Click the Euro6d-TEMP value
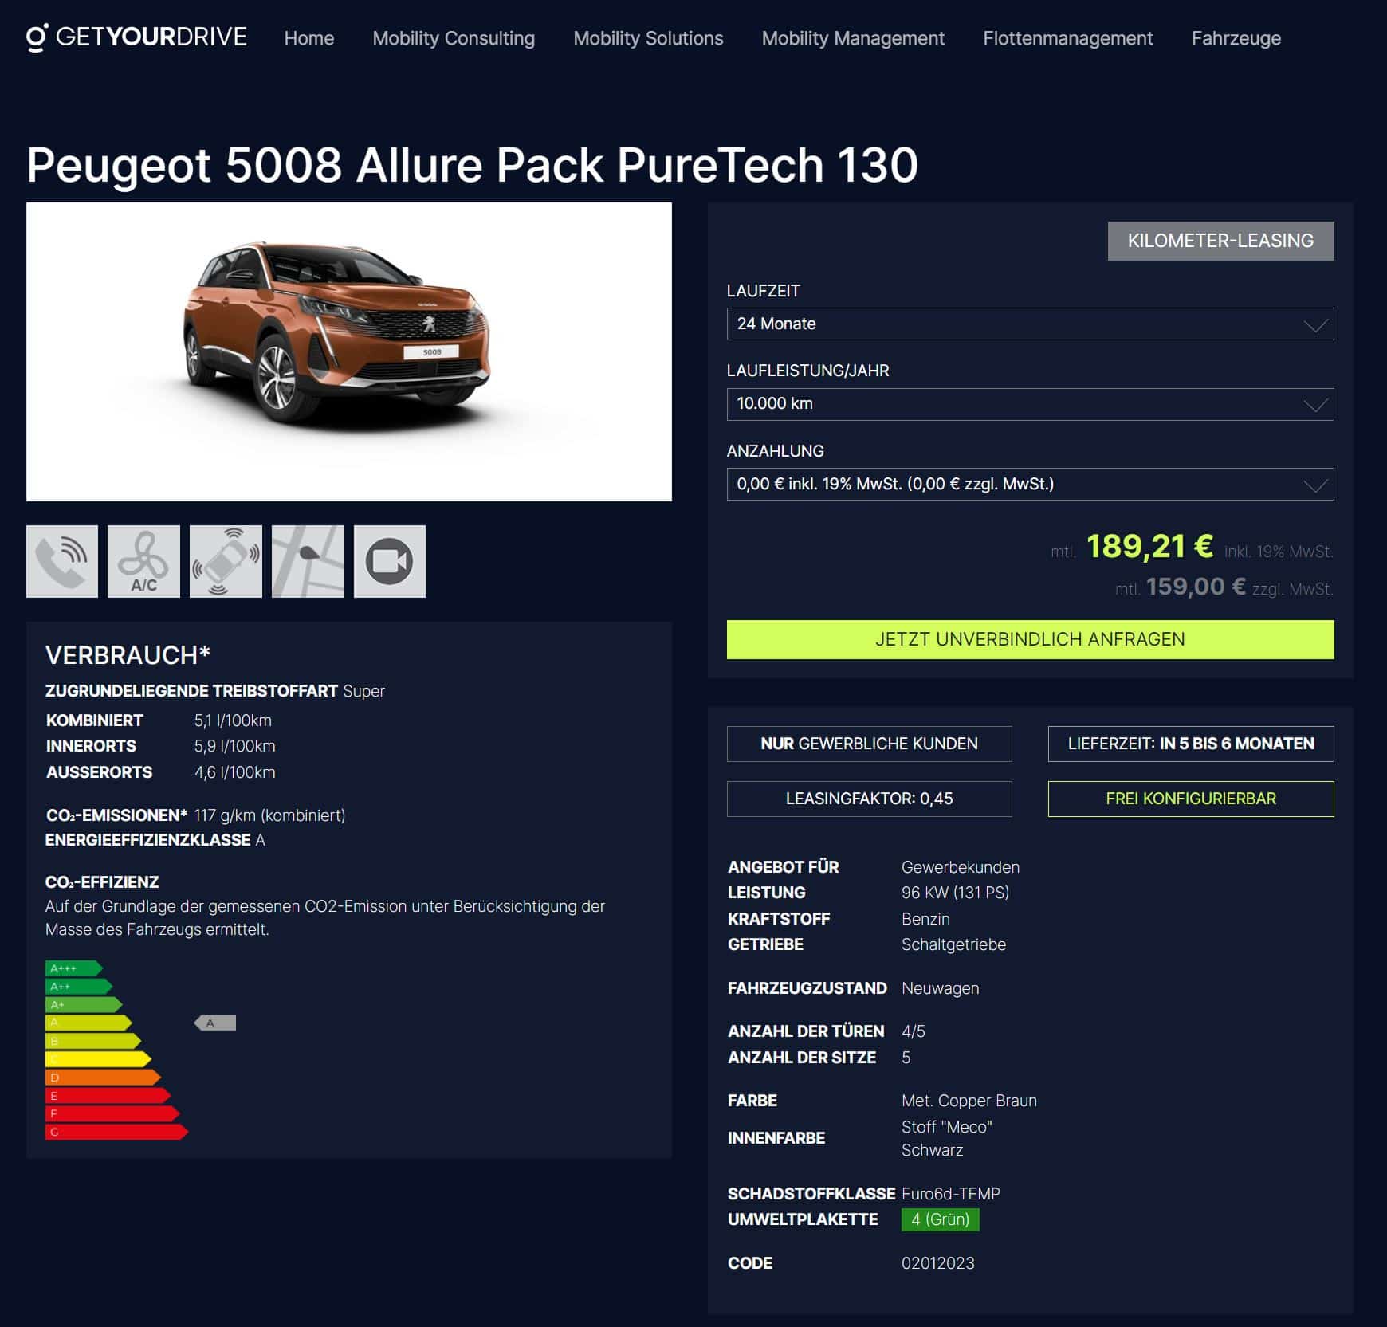 [x=951, y=1194]
